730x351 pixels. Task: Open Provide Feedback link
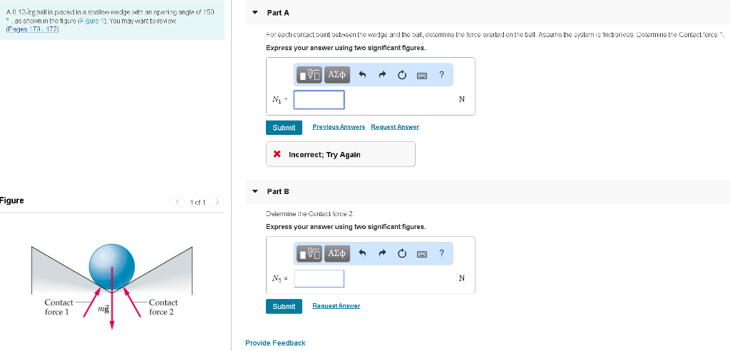275,343
